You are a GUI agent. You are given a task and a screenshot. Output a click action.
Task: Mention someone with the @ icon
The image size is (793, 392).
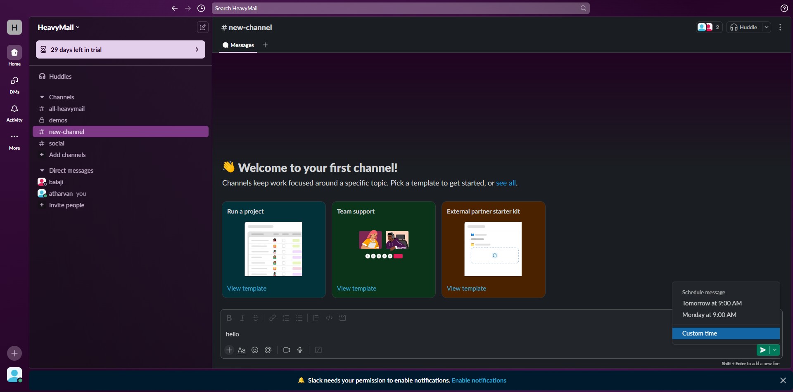268,350
